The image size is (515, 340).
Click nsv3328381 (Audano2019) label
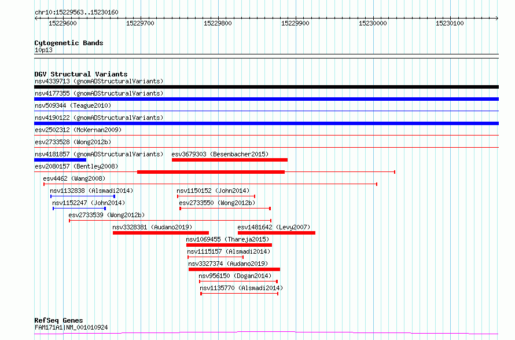152,227
